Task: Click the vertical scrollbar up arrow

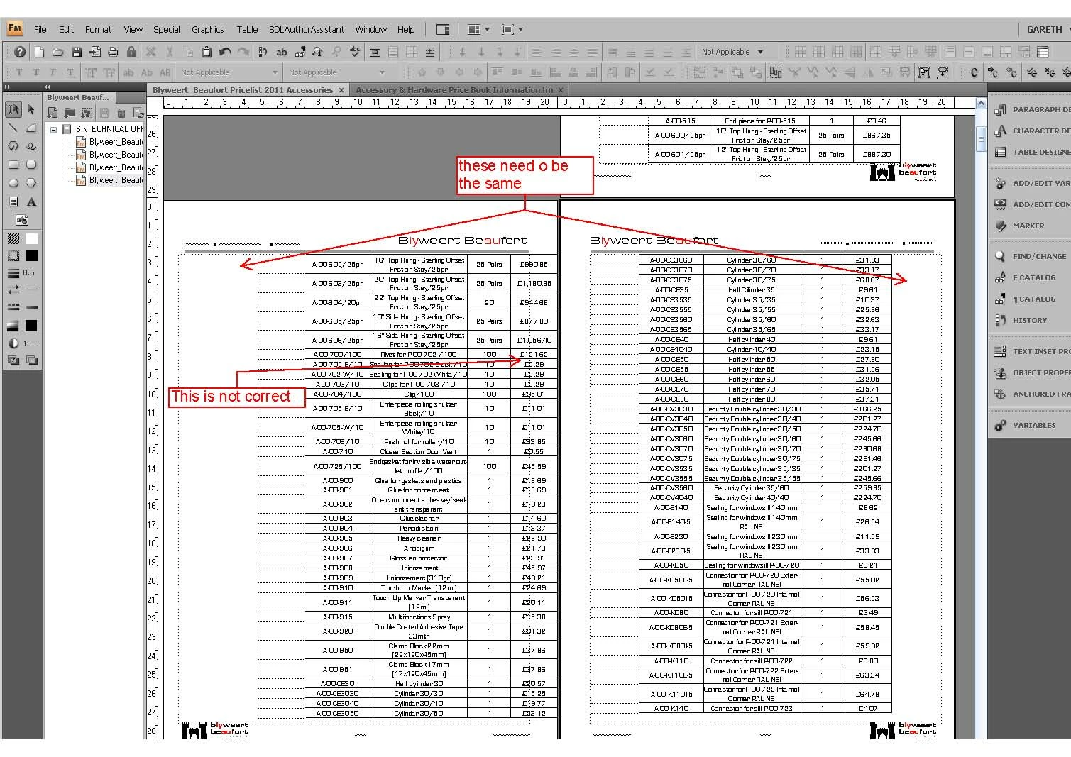Action: pos(981,104)
